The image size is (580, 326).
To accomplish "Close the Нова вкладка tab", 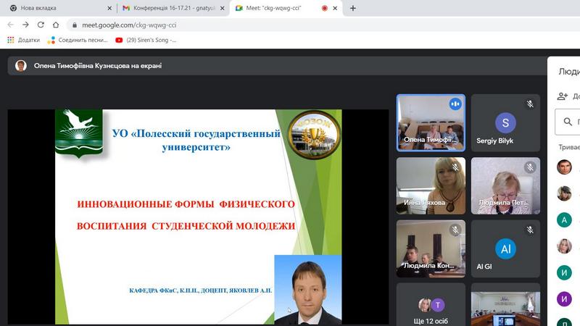I will tap(109, 8).
